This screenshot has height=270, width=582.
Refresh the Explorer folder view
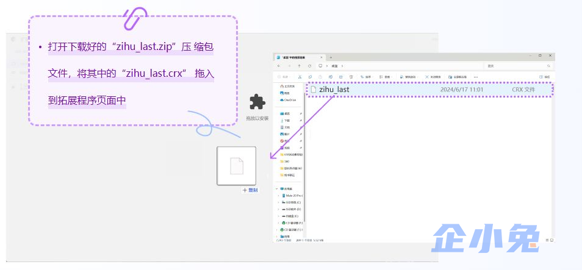pyautogui.click(x=309, y=66)
